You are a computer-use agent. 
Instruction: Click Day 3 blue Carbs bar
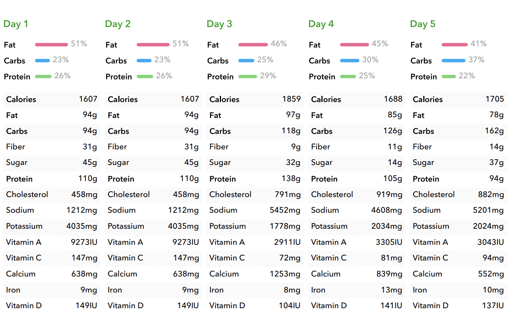246,60
